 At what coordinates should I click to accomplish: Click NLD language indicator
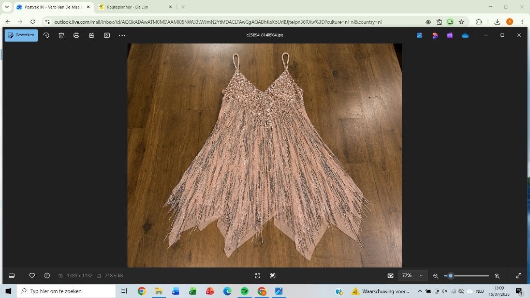(x=480, y=291)
